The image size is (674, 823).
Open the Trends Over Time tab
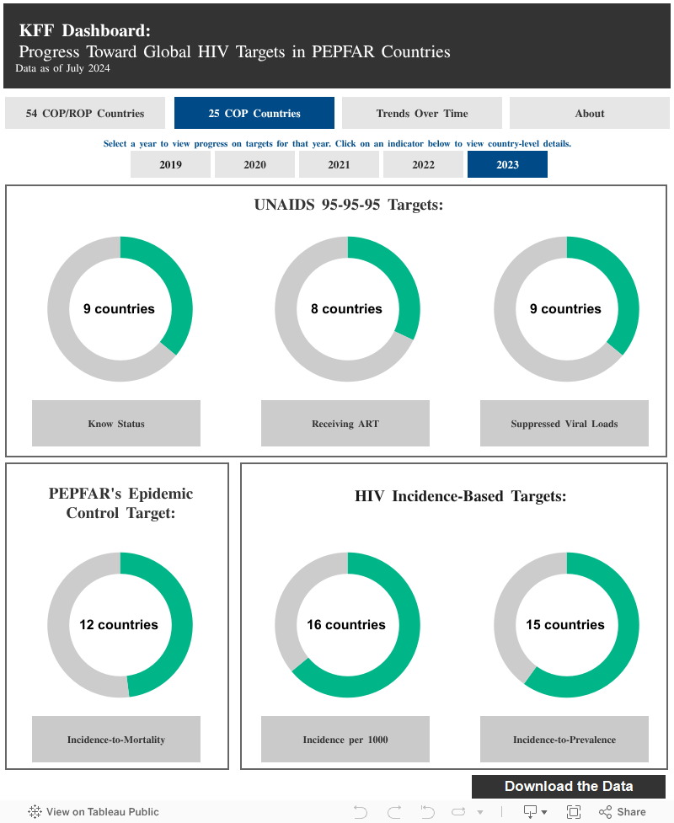coord(422,114)
